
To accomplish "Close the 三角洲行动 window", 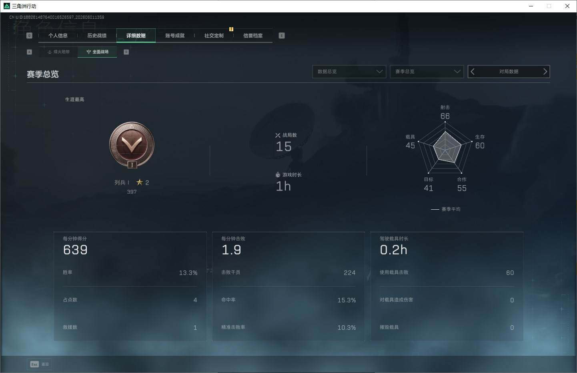I will [x=567, y=6].
